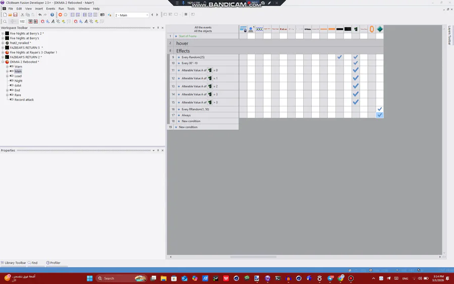Click action checkmark for Alterable Value A = 0
454x284 pixels.
click(x=356, y=70)
